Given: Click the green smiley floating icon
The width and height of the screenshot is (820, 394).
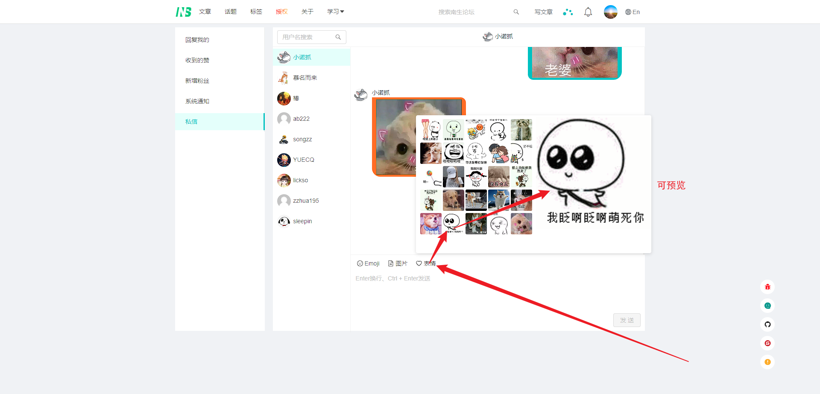Looking at the screenshot, I should coord(767,306).
